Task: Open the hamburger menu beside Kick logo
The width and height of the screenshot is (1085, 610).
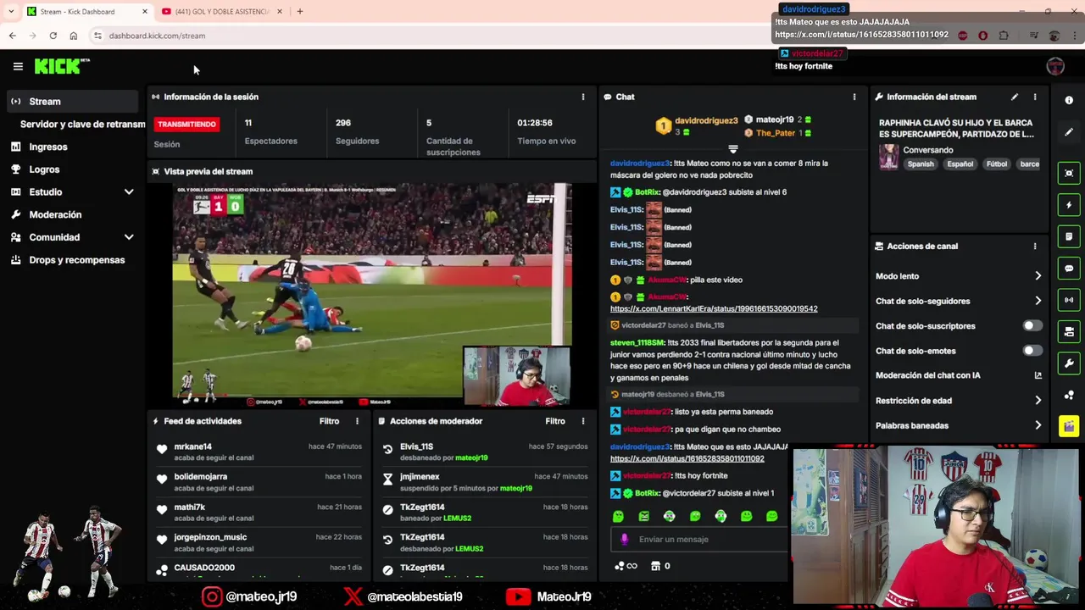Action: [x=18, y=66]
